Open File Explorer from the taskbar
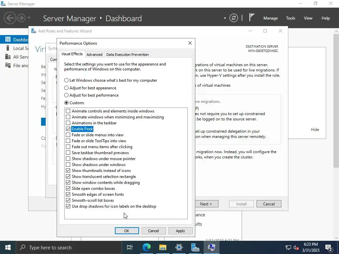339x254 pixels. point(163,247)
